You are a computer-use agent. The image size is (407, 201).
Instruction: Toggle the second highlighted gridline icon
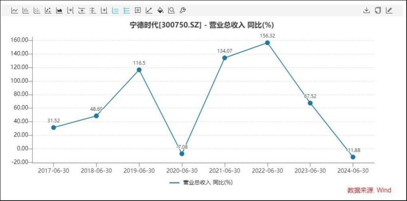pyautogui.click(x=126, y=10)
